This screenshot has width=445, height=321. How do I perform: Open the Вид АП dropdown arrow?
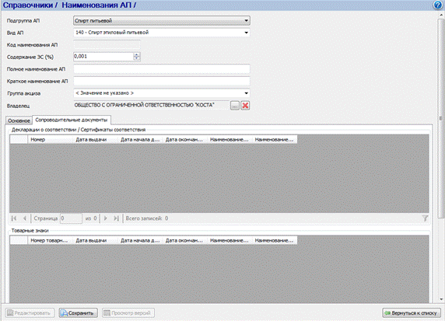point(246,33)
